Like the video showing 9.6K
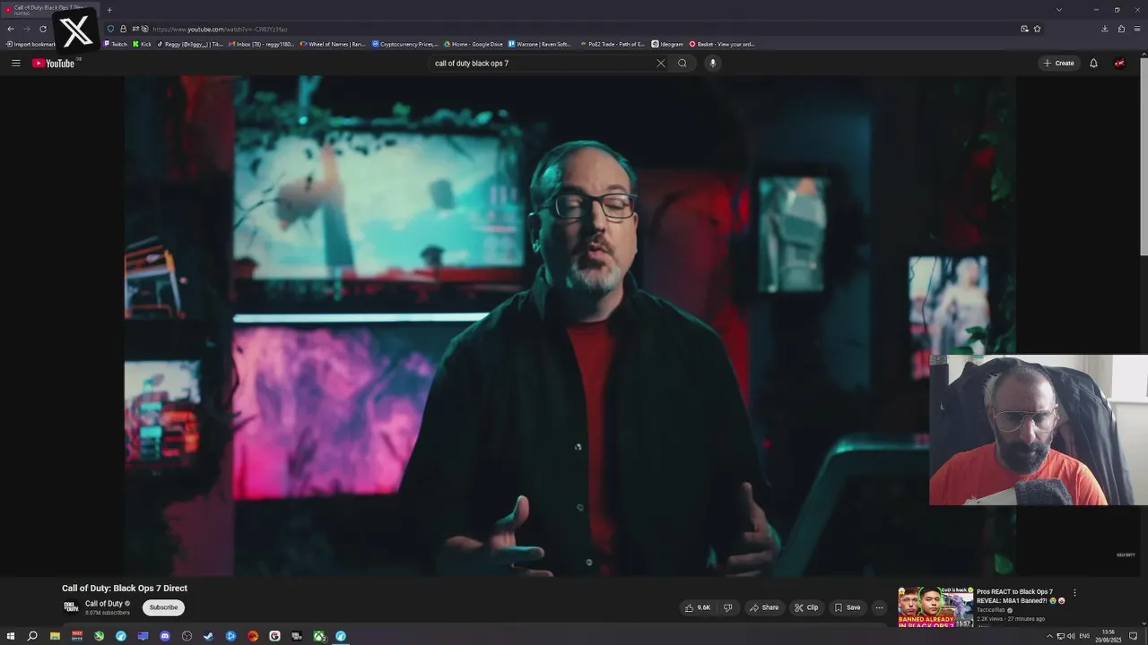The width and height of the screenshot is (1148, 645). pos(698,607)
